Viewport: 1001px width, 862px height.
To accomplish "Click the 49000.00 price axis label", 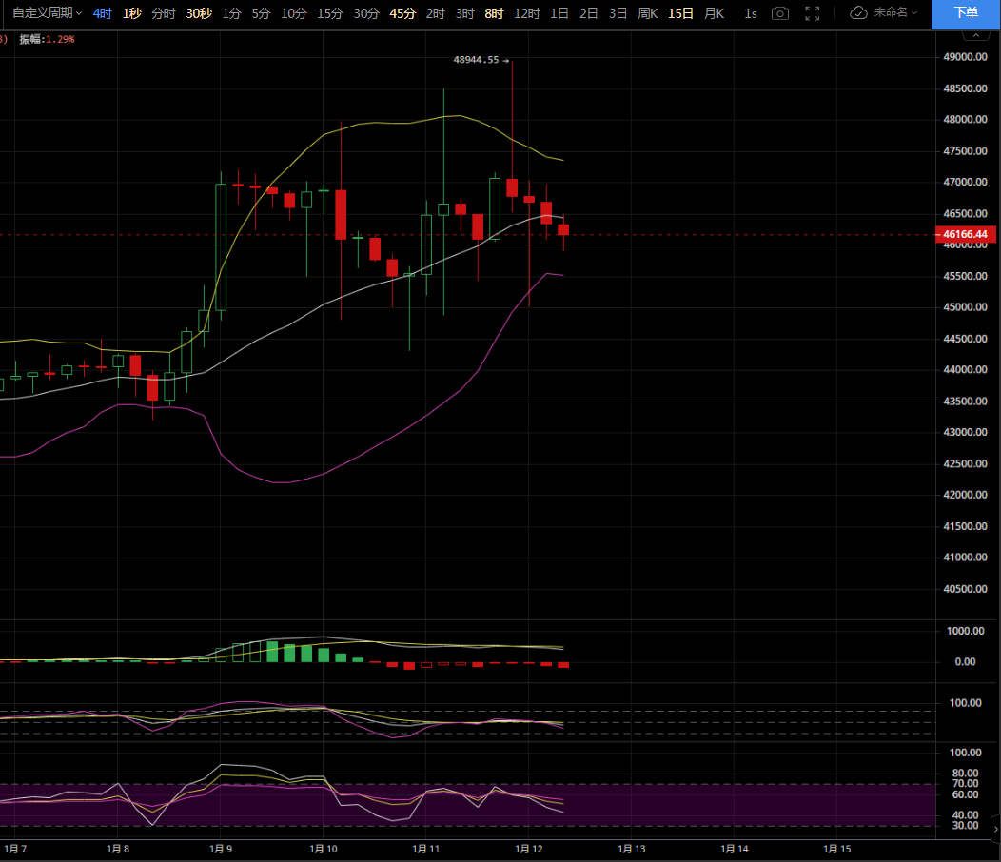I will [x=965, y=57].
